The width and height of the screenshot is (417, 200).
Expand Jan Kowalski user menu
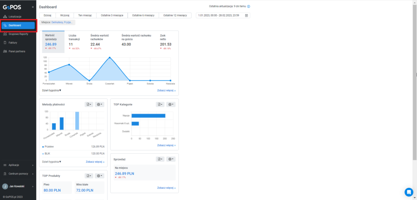point(18,187)
